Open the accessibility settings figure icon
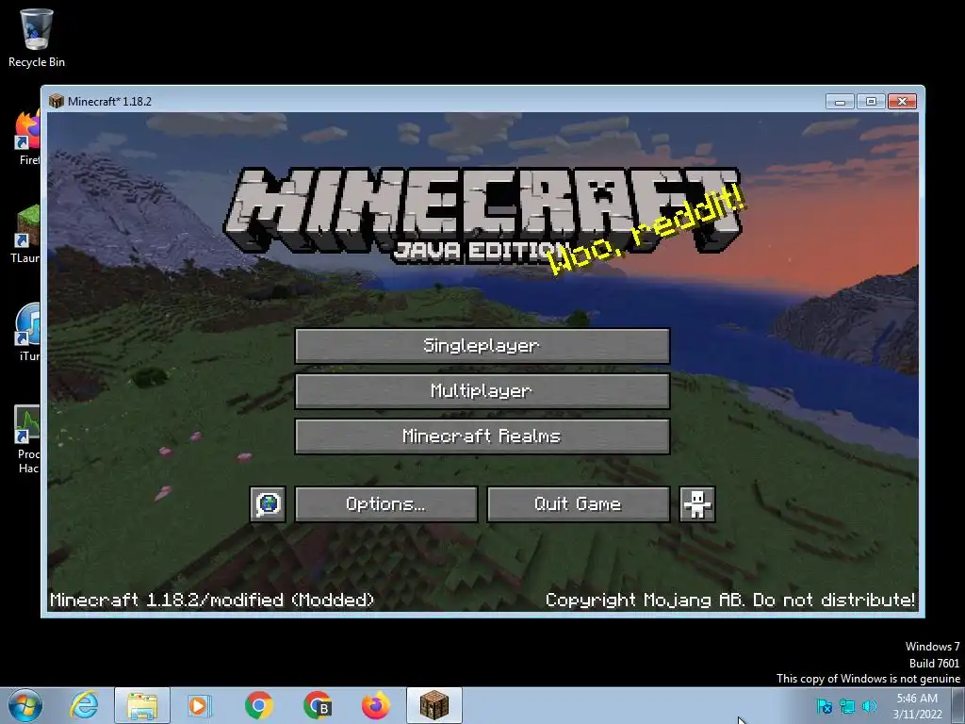This screenshot has width=965, height=724. click(x=696, y=504)
